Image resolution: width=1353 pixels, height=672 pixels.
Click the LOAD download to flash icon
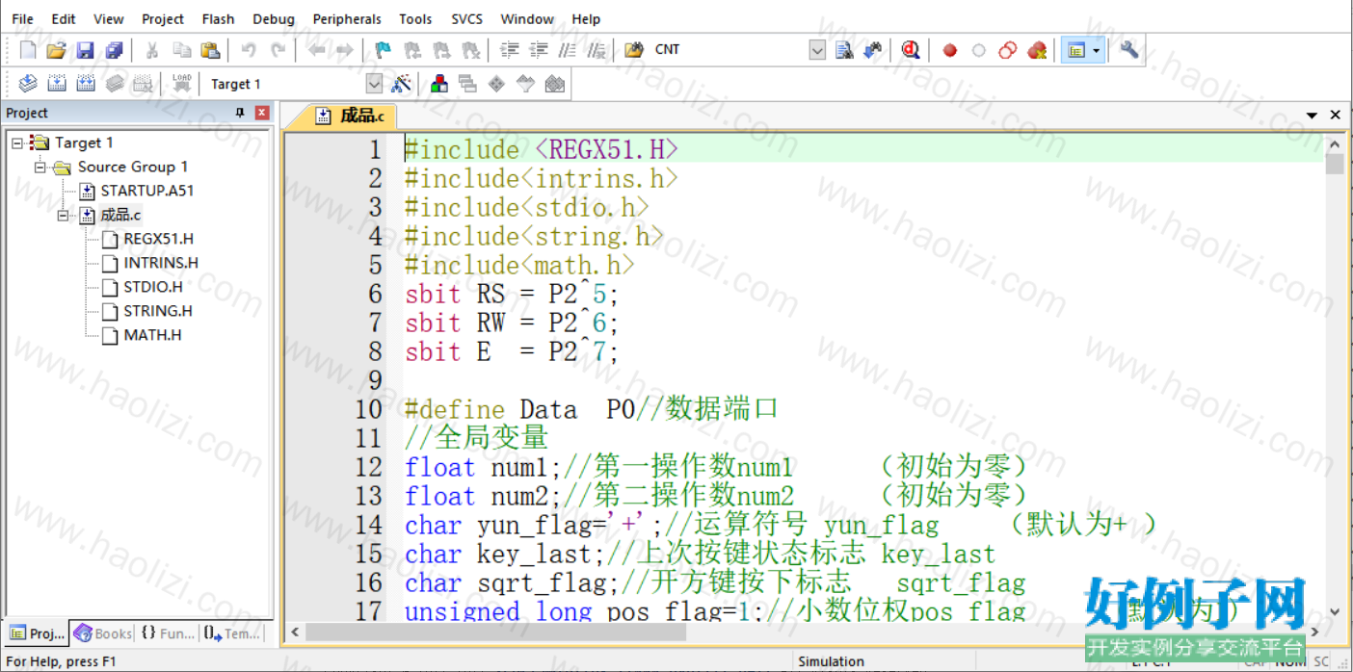point(181,84)
